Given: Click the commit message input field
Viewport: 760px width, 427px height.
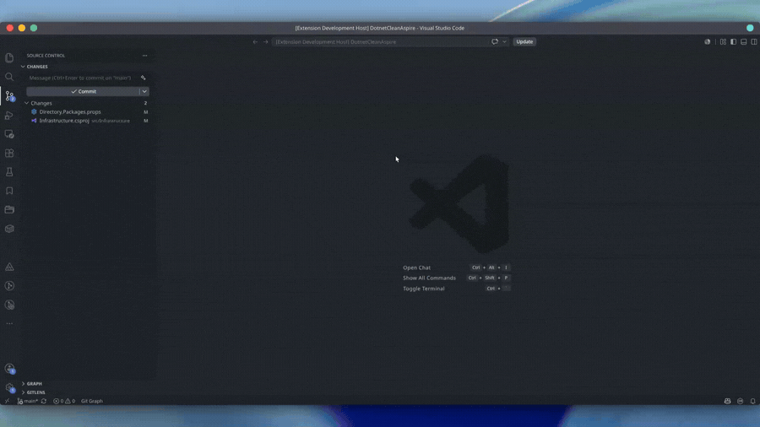Looking at the screenshot, I should click(83, 78).
